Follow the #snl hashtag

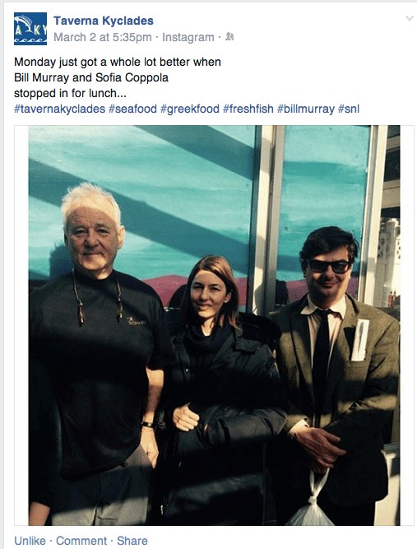coord(349,109)
